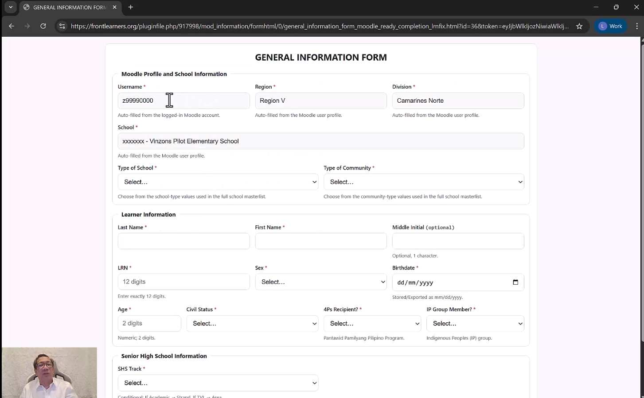Expand IP Group Member dropdown
The height and width of the screenshot is (398, 644).
pyautogui.click(x=475, y=324)
